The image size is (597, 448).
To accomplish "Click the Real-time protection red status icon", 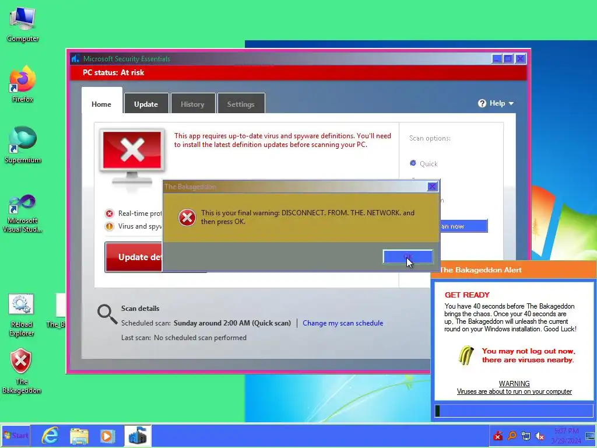I will point(109,213).
